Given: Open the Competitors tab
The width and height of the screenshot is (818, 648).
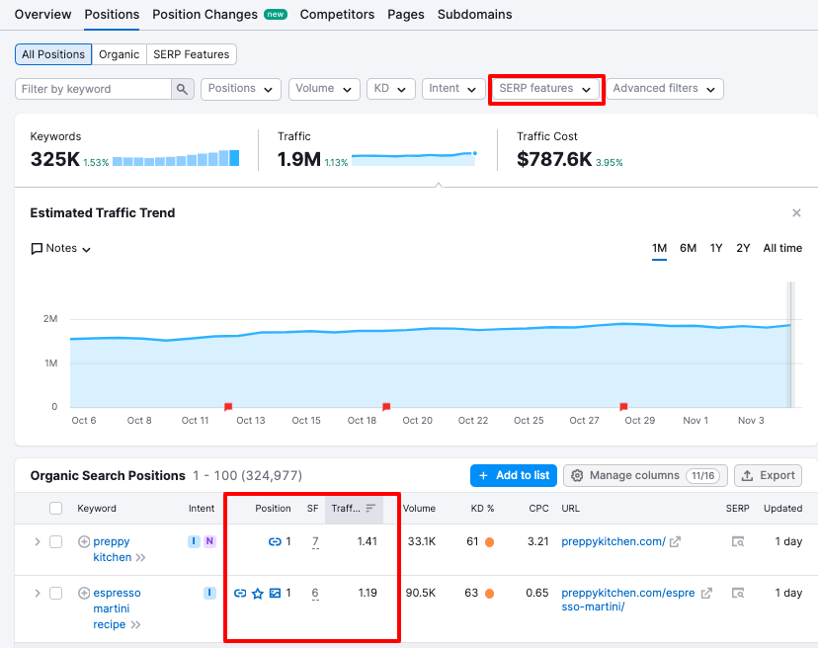Looking at the screenshot, I should [337, 15].
